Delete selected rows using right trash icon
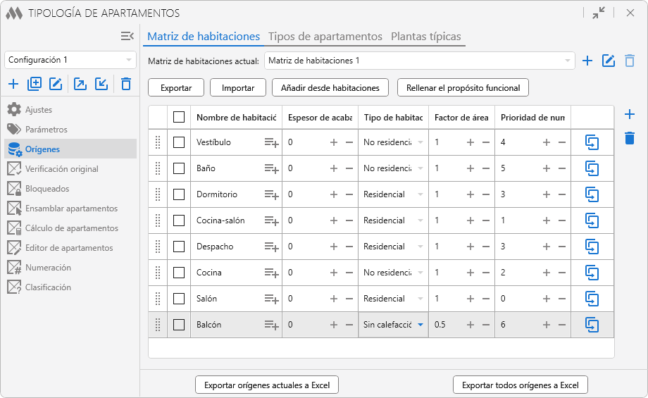Image resolution: width=648 pixels, height=398 pixels. click(630, 138)
